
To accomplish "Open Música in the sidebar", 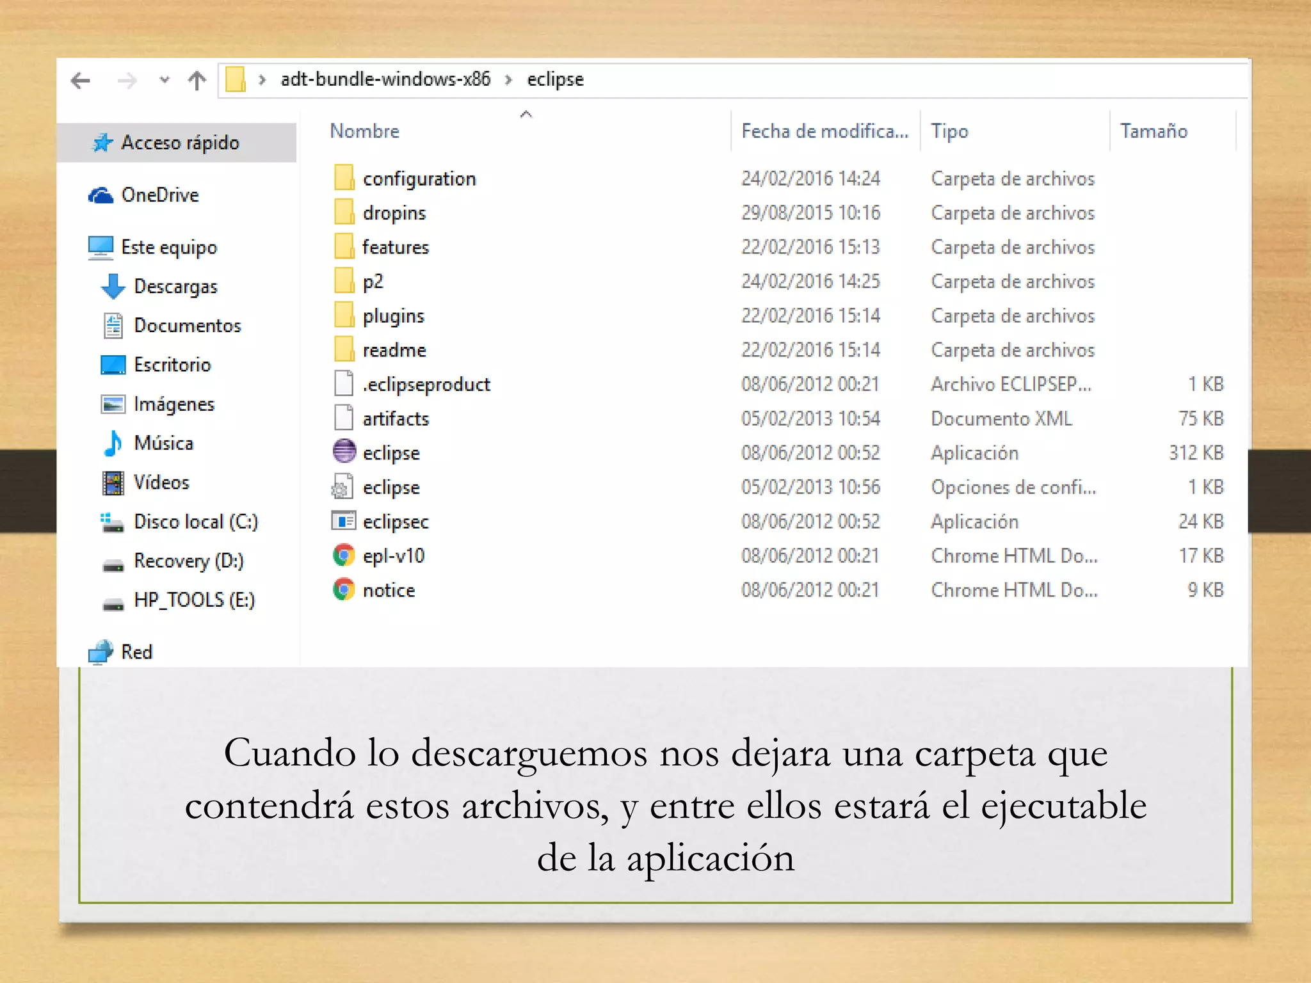I will 163,444.
